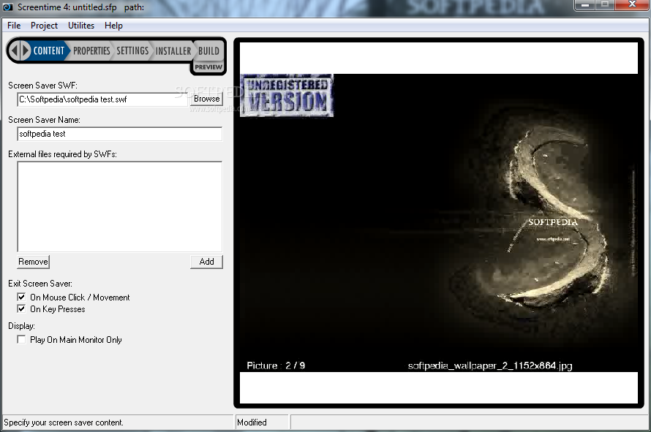The width and height of the screenshot is (651, 432).
Task: Click the External files list box
Action: (119, 206)
